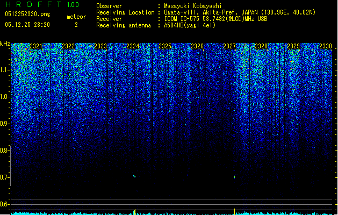Click the 'meteor' count label

[76, 17]
